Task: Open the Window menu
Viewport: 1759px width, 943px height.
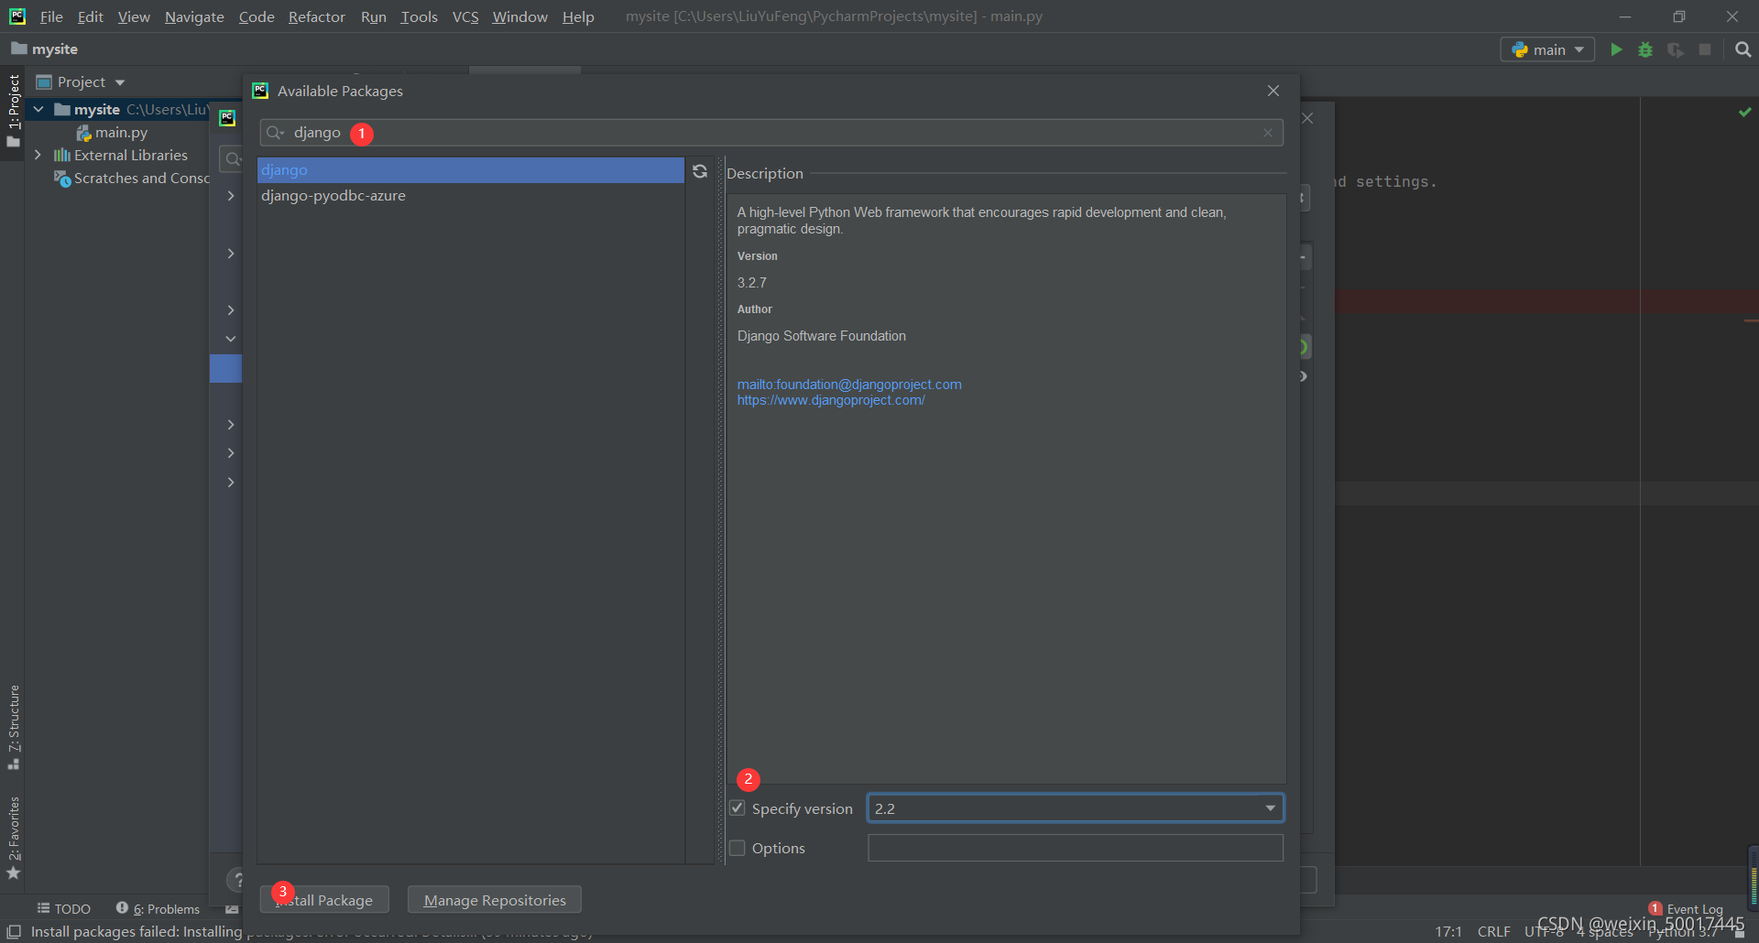Action: [519, 16]
